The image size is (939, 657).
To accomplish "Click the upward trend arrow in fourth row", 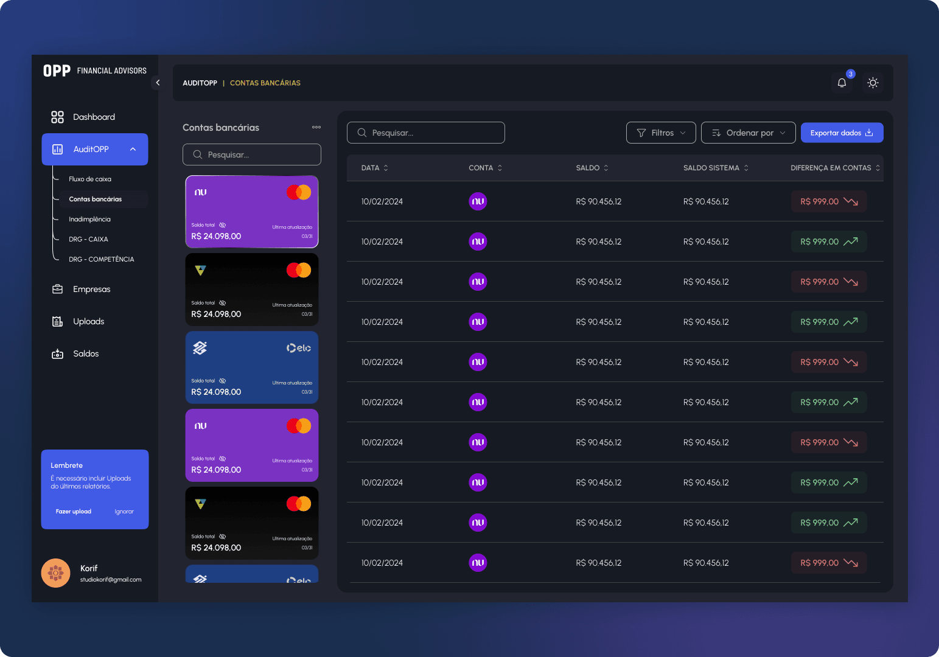I will (851, 322).
